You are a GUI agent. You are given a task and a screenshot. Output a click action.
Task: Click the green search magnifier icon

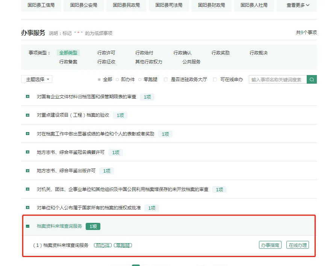pos(312,80)
